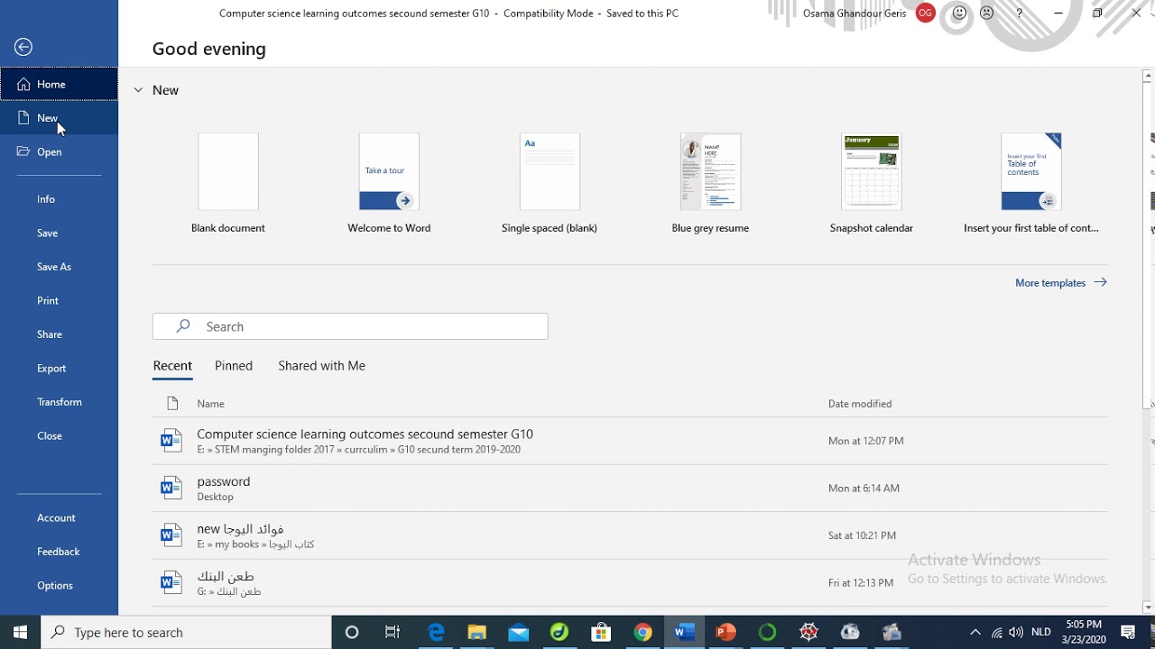Show hidden system tray icons
The width and height of the screenshot is (1155, 649).
click(x=975, y=632)
